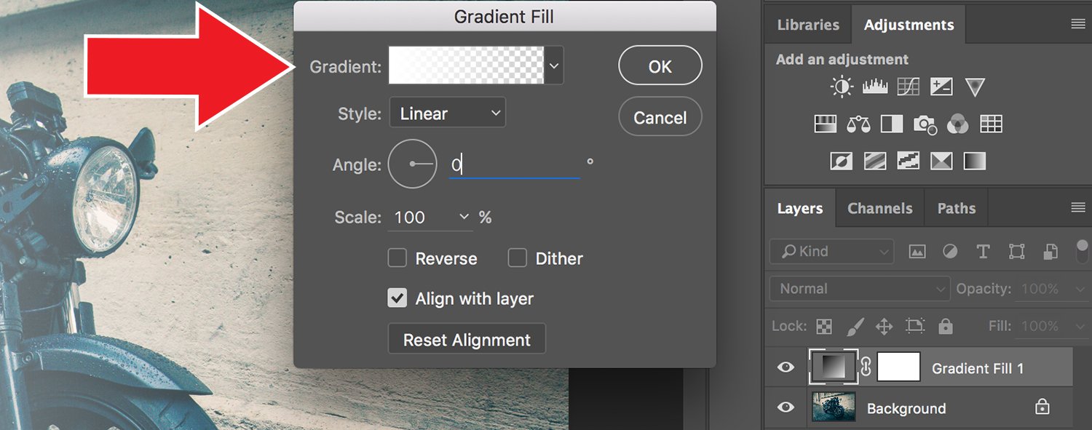1092x430 pixels.
Task: Cancel the Gradient Fill dialog
Action: (660, 117)
